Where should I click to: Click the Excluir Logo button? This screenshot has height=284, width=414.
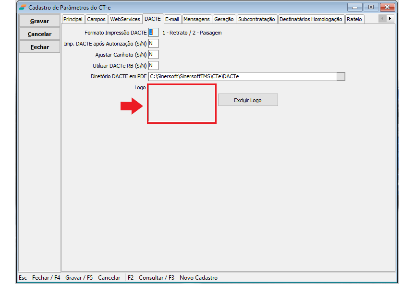[248, 100]
